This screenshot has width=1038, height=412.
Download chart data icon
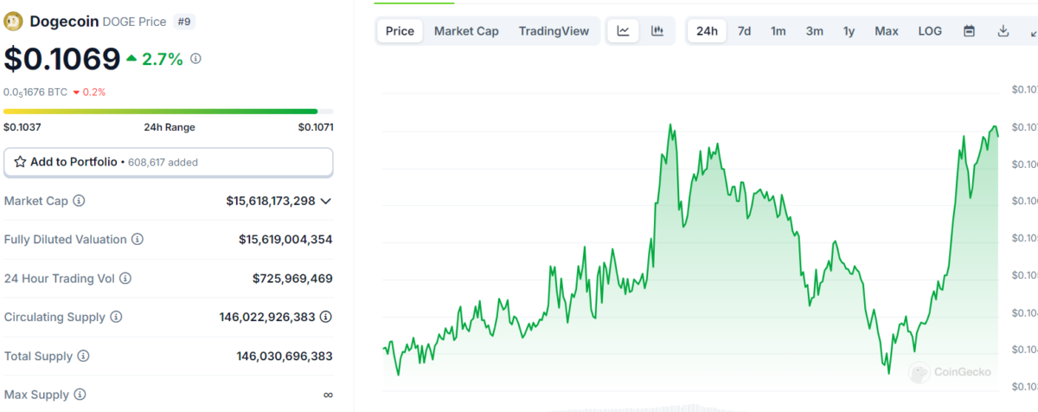coord(1003,31)
